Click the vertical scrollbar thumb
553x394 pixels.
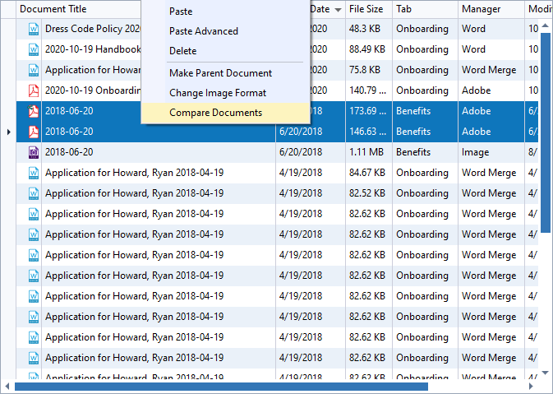click(546, 132)
